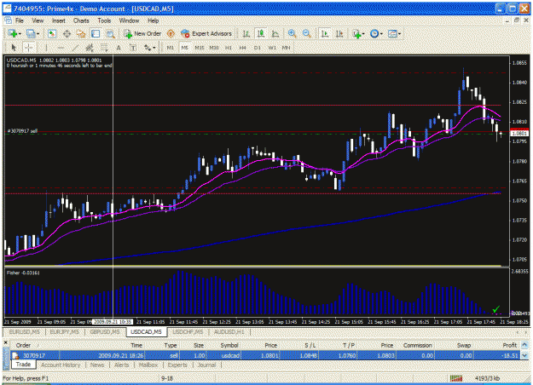Switch to the USDCHF,M5 chart tab
This screenshot has width=533, height=385.
coord(188,331)
